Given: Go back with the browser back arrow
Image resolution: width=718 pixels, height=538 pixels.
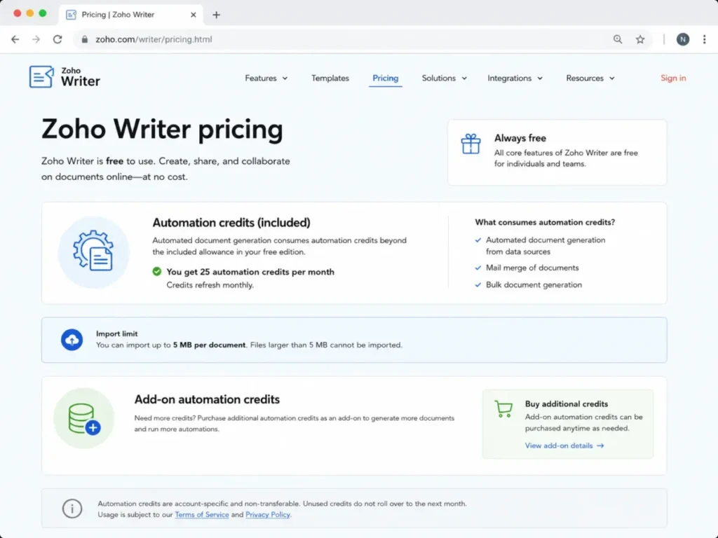Looking at the screenshot, I should (x=15, y=39).
